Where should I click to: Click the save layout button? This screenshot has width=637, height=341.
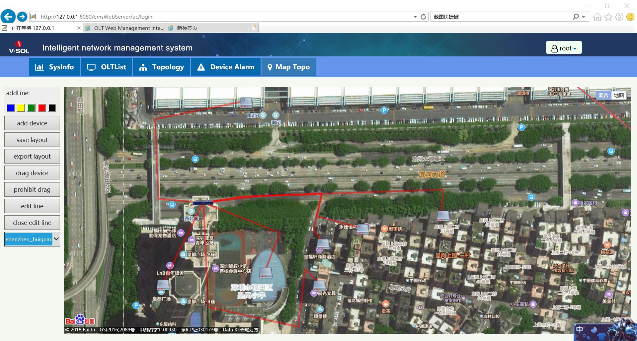(x=32, y=140)
